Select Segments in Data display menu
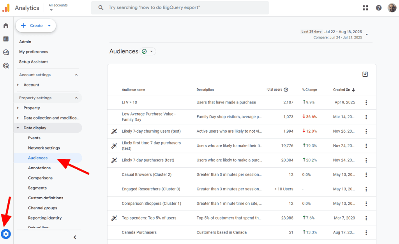The height and width of the screenshot is (244, 399). click(37, 188)
